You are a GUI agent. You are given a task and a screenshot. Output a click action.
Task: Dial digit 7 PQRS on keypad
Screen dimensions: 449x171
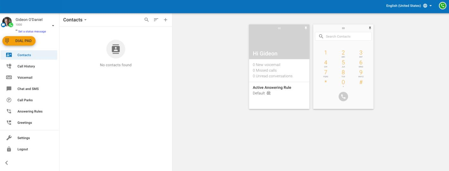tap(326, 73)
